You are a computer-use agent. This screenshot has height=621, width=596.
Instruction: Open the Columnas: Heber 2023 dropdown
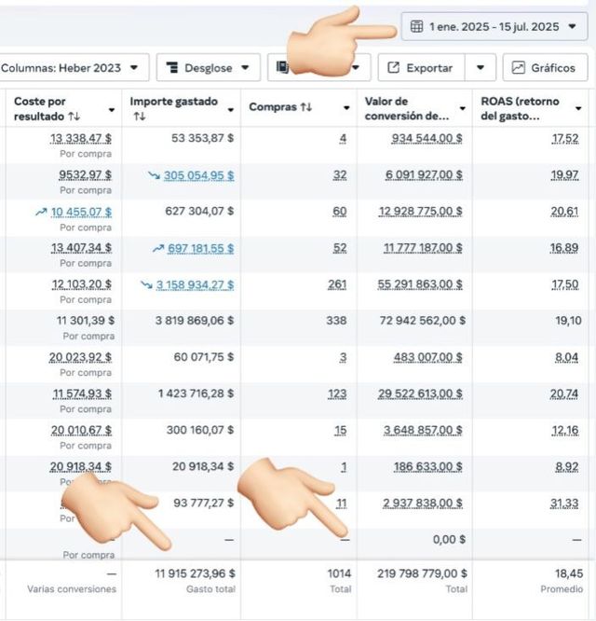(74, 68)
